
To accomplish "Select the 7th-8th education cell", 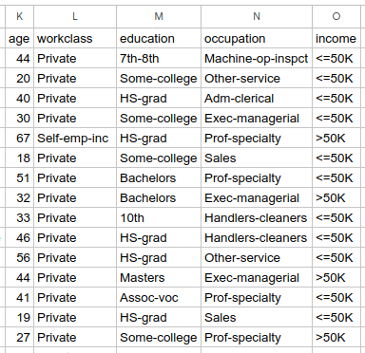I will [x=159, y=59].
